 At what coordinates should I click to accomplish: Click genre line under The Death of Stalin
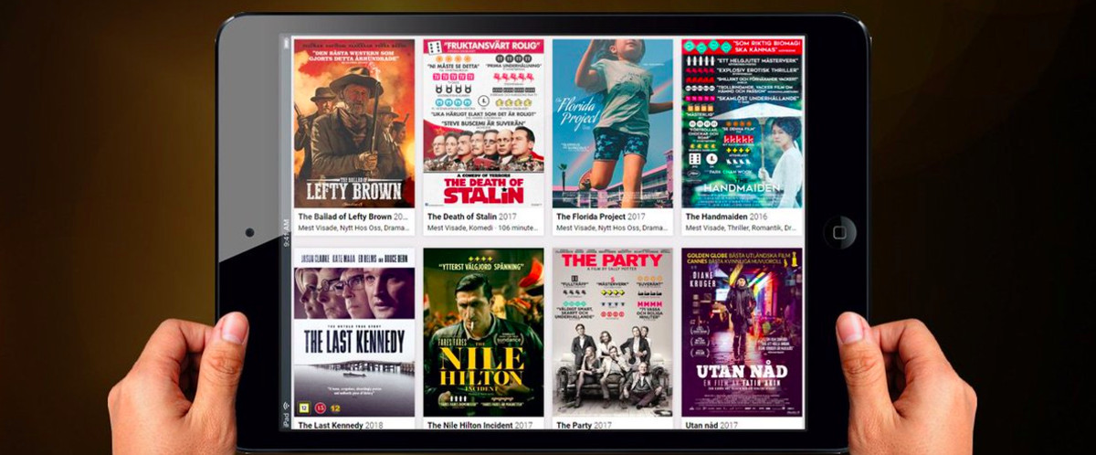483,228
